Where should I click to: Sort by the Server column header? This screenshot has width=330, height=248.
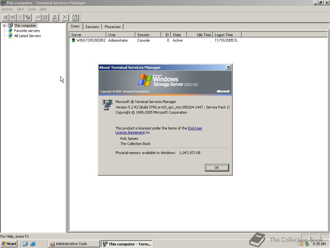(x=88, y=35)
